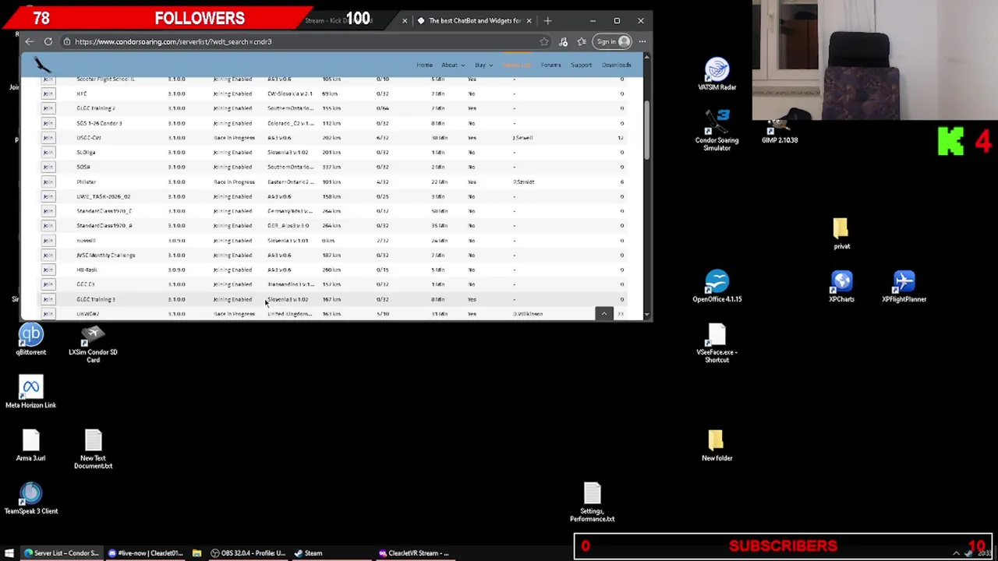Join the GLGC Training 3 server

point(48,299)
